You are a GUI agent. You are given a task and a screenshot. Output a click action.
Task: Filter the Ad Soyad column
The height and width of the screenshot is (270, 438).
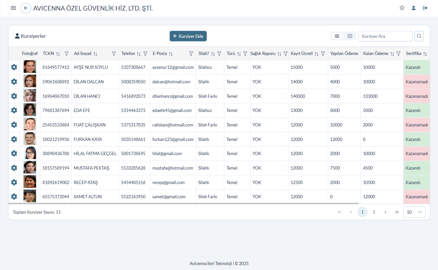coord(114,54)
